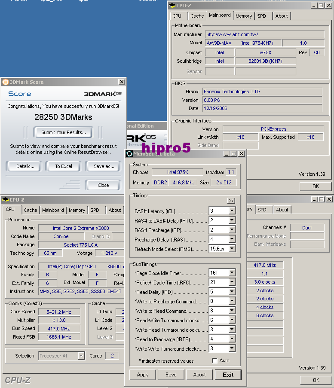
Task: Click OK in top CPU-Z Mainboard window
Action: click(x=316, y=186)
